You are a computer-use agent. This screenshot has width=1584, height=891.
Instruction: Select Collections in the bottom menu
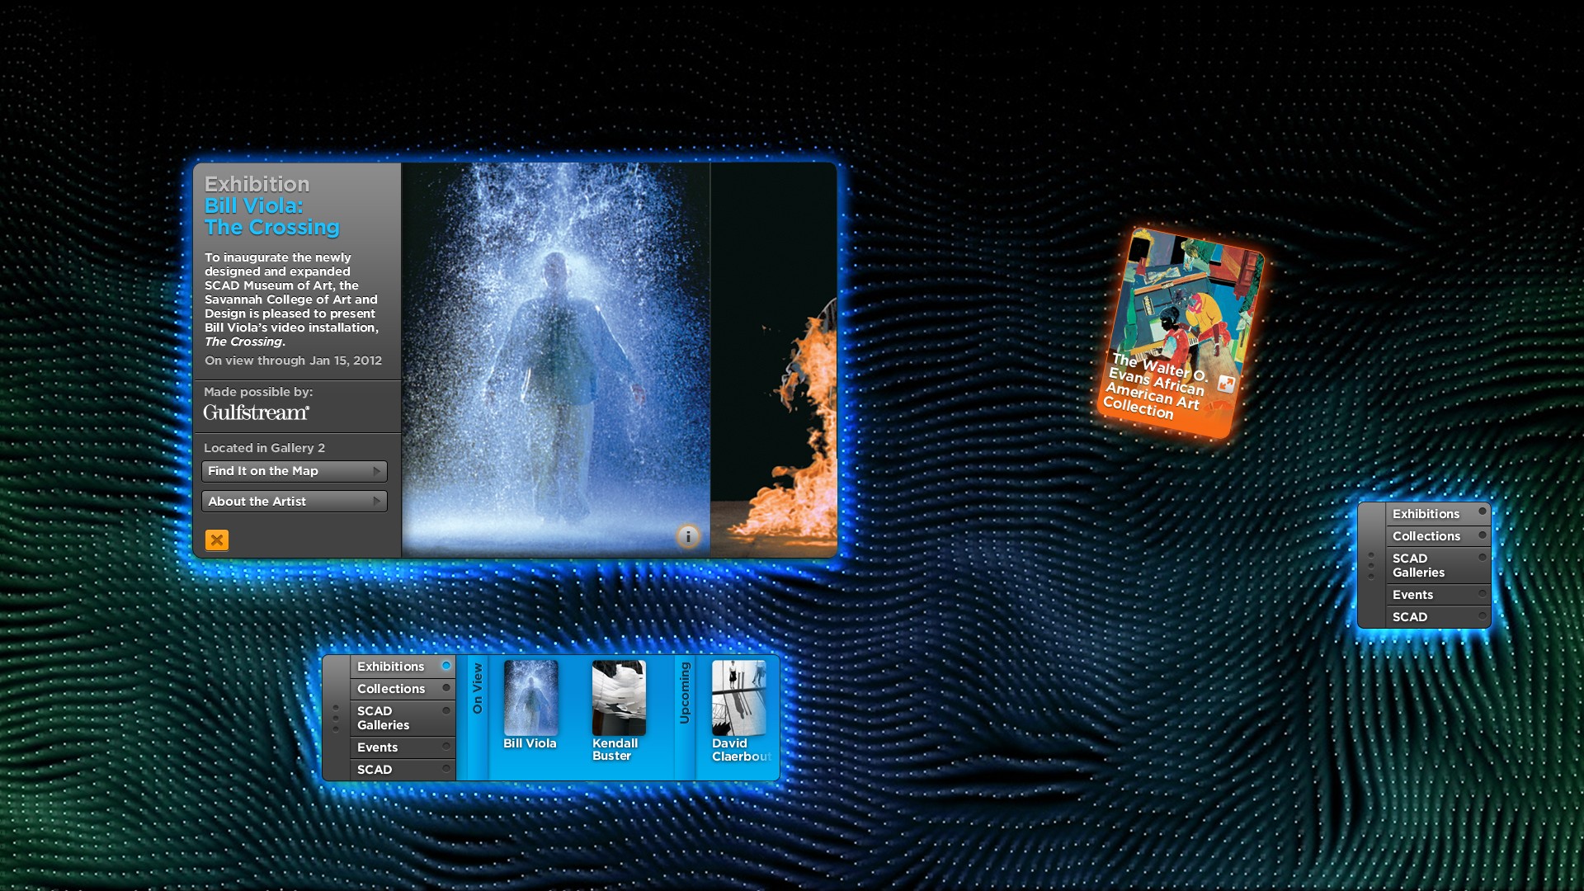click(403, 689)
